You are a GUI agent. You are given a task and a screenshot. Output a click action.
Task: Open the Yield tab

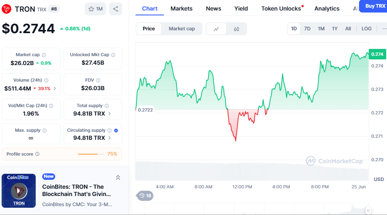[x=241, y=8]
